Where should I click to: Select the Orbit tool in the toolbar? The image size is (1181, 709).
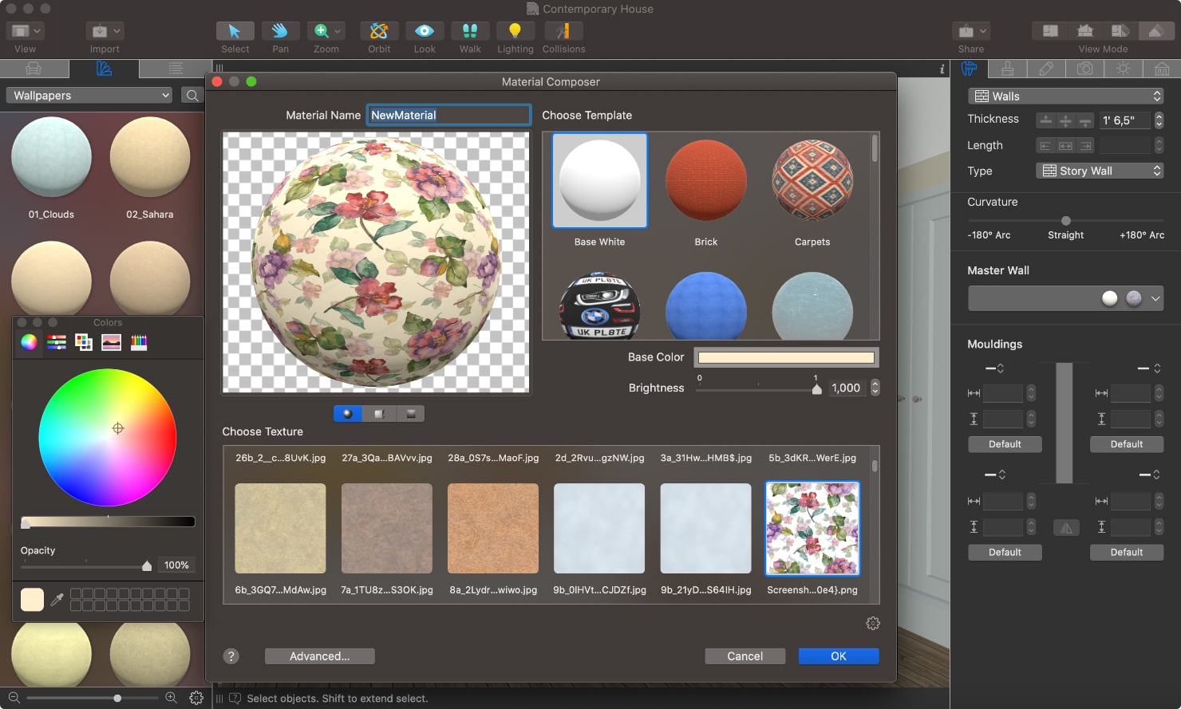pos(378,32)
